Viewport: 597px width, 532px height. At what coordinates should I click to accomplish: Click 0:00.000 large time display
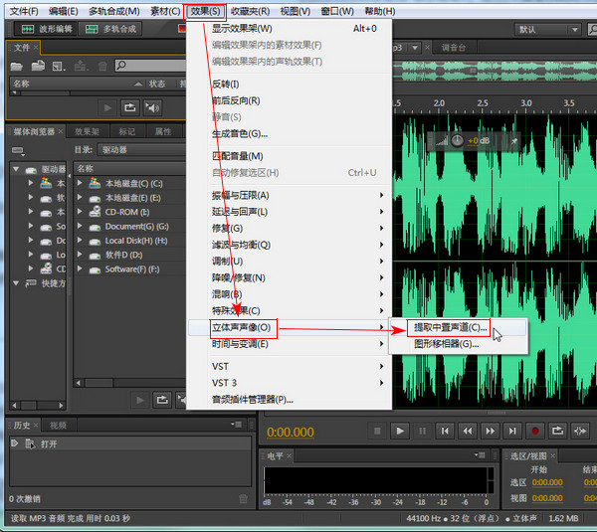(x=291, y=432)
